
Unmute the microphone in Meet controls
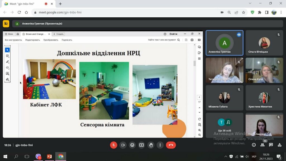(113, 145)
